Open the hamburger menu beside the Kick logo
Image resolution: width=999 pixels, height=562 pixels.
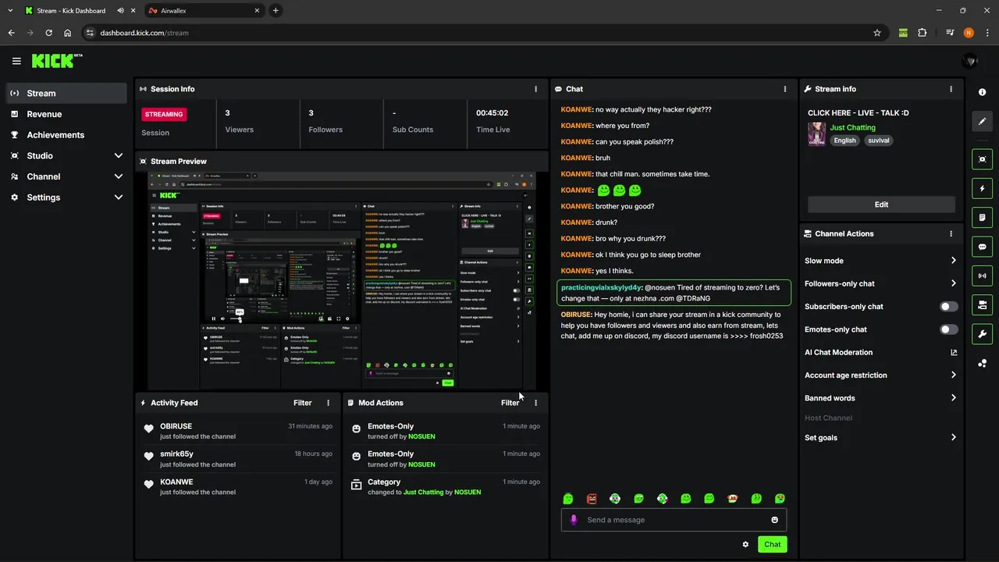click(x=16, y=61)
